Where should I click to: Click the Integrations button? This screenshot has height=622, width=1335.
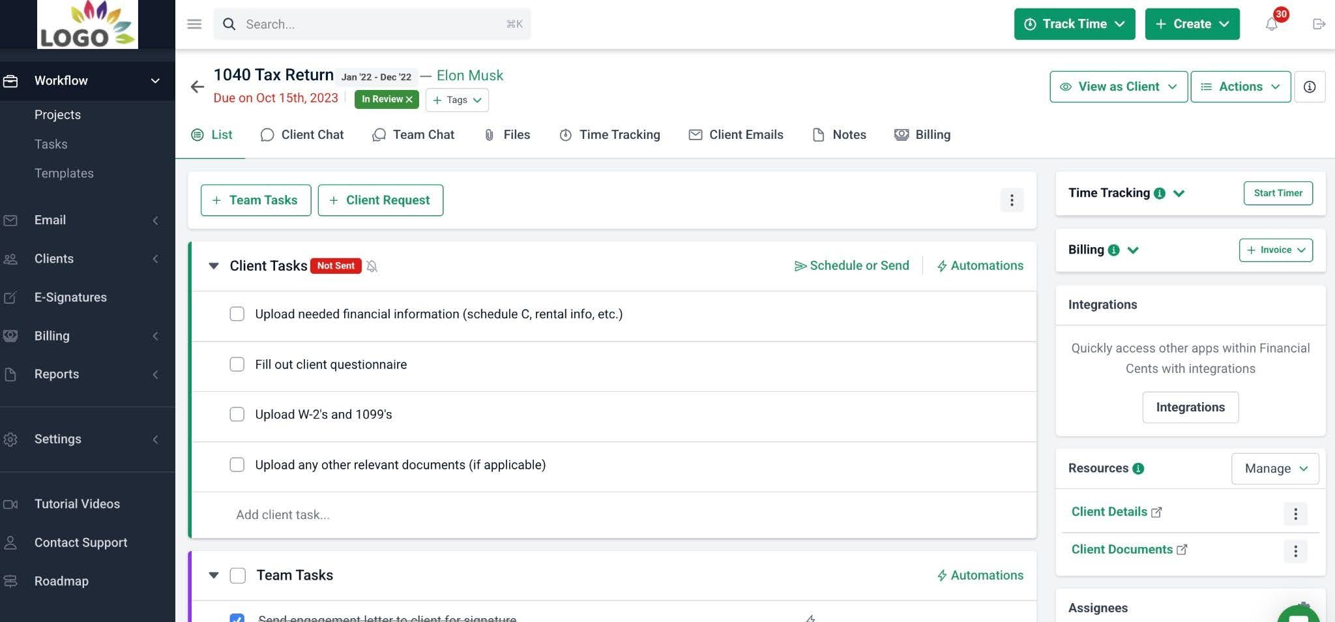[x=1190, y=407]
